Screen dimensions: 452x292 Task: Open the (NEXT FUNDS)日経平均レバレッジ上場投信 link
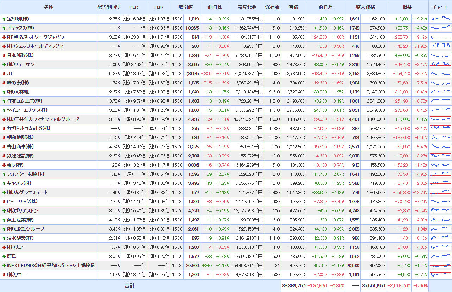click(x=51, y=266)
